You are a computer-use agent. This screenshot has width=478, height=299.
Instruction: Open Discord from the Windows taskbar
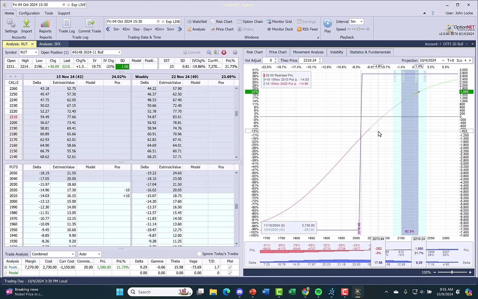240,292
